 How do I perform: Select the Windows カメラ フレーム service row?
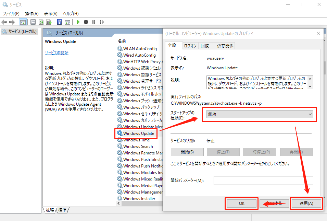[x=139, y=120]
